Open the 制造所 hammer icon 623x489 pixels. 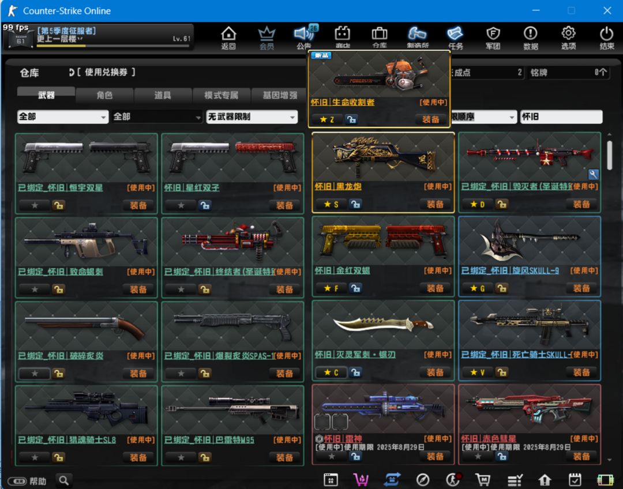point(417,37)
